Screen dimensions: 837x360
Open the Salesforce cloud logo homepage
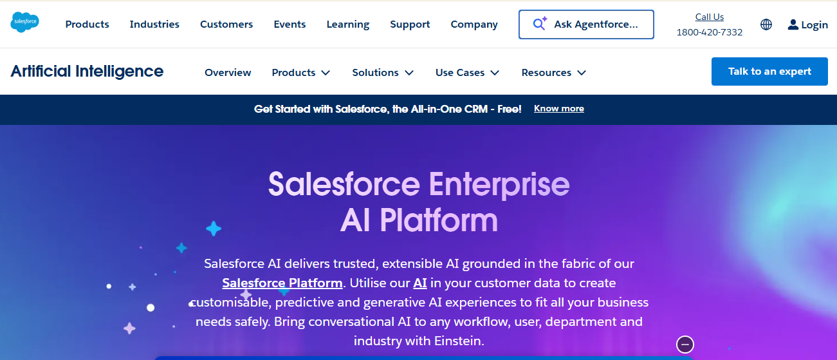24,23
